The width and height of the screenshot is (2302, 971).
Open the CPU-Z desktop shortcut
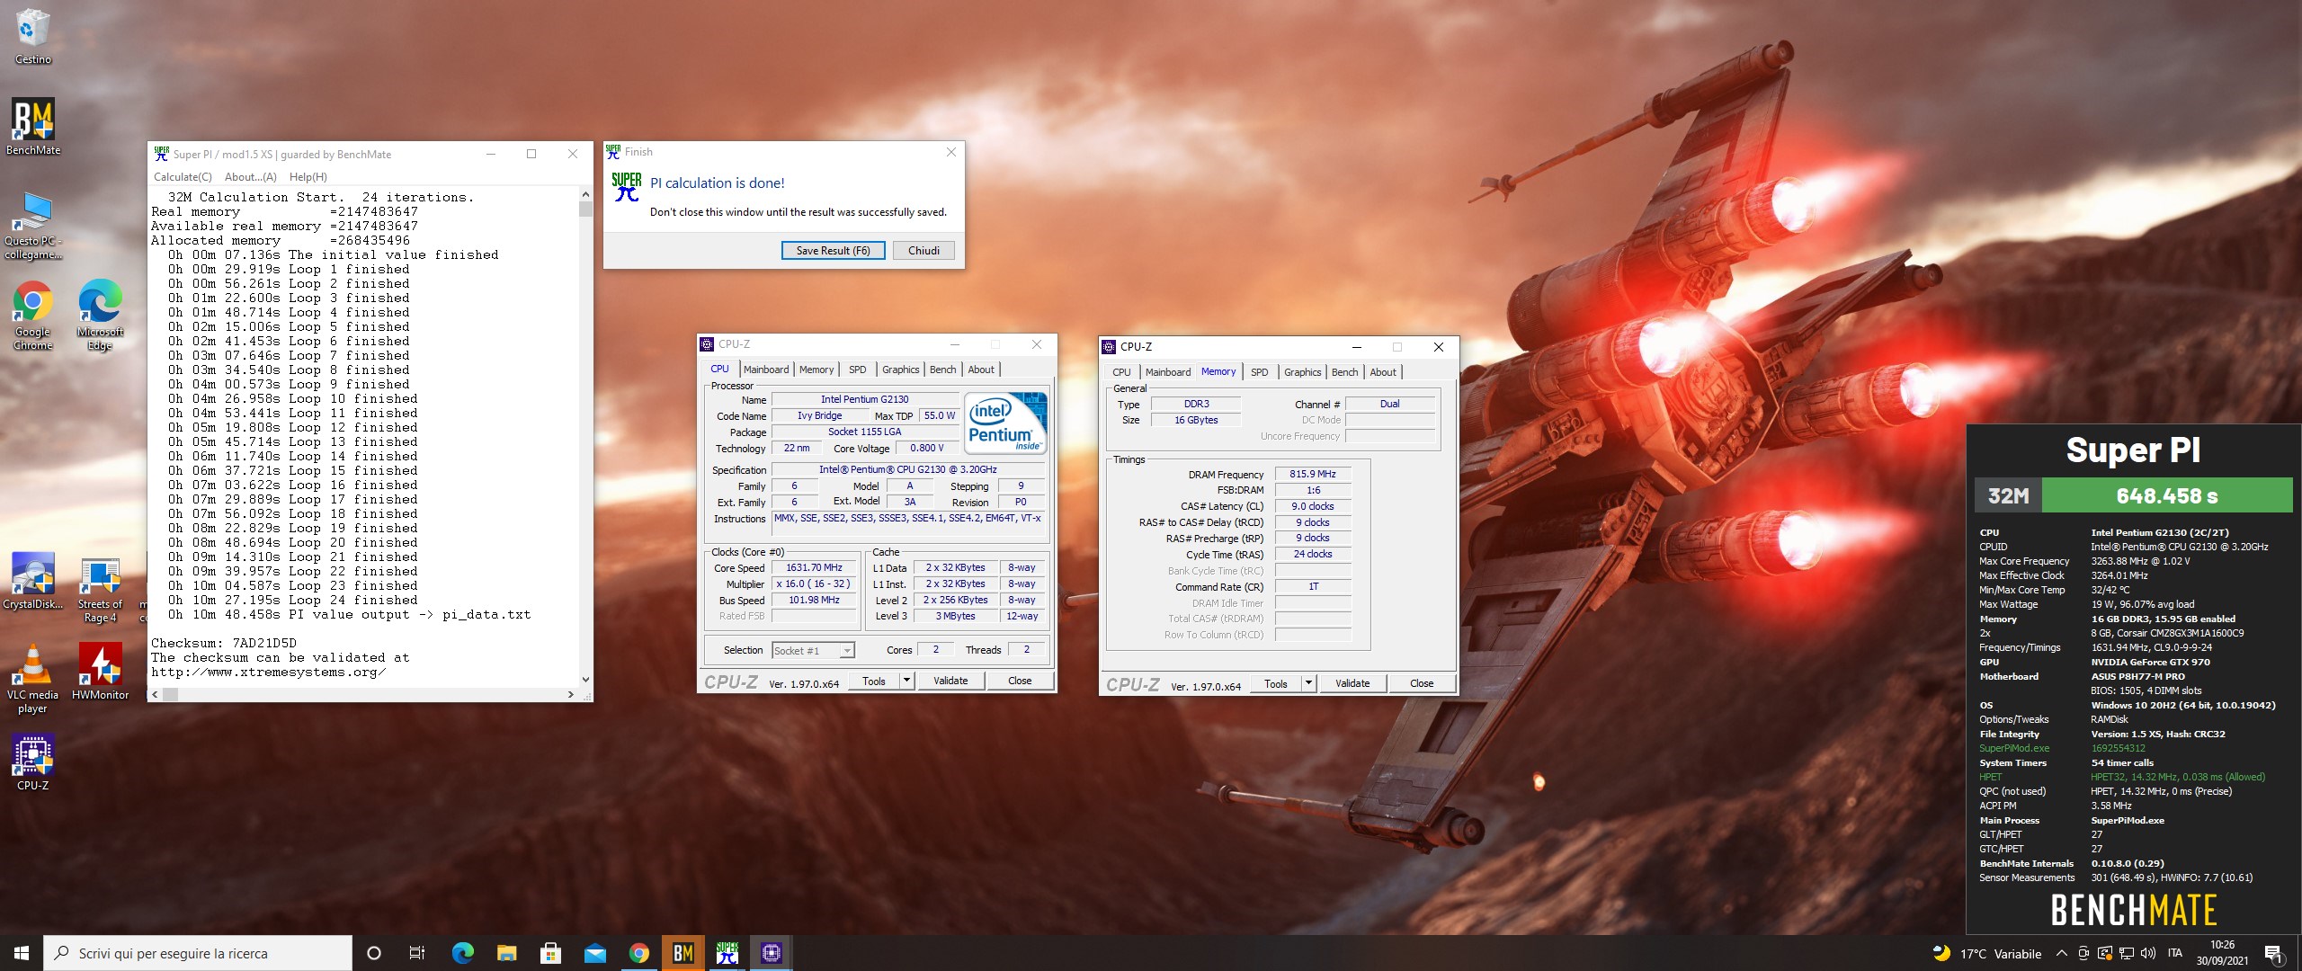pyautogui.click(x=33, y=762)
